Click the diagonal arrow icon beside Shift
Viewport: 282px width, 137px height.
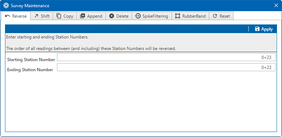pyautogui.click(x=36, y=16)
